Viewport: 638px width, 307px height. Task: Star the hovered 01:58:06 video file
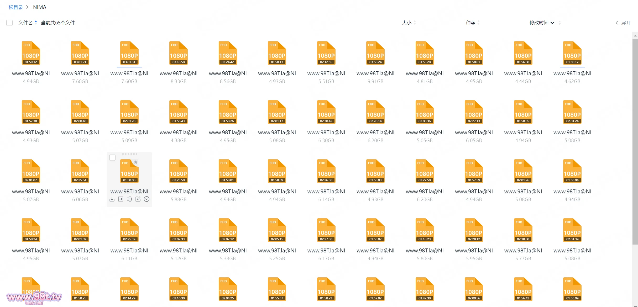point(135,162)
